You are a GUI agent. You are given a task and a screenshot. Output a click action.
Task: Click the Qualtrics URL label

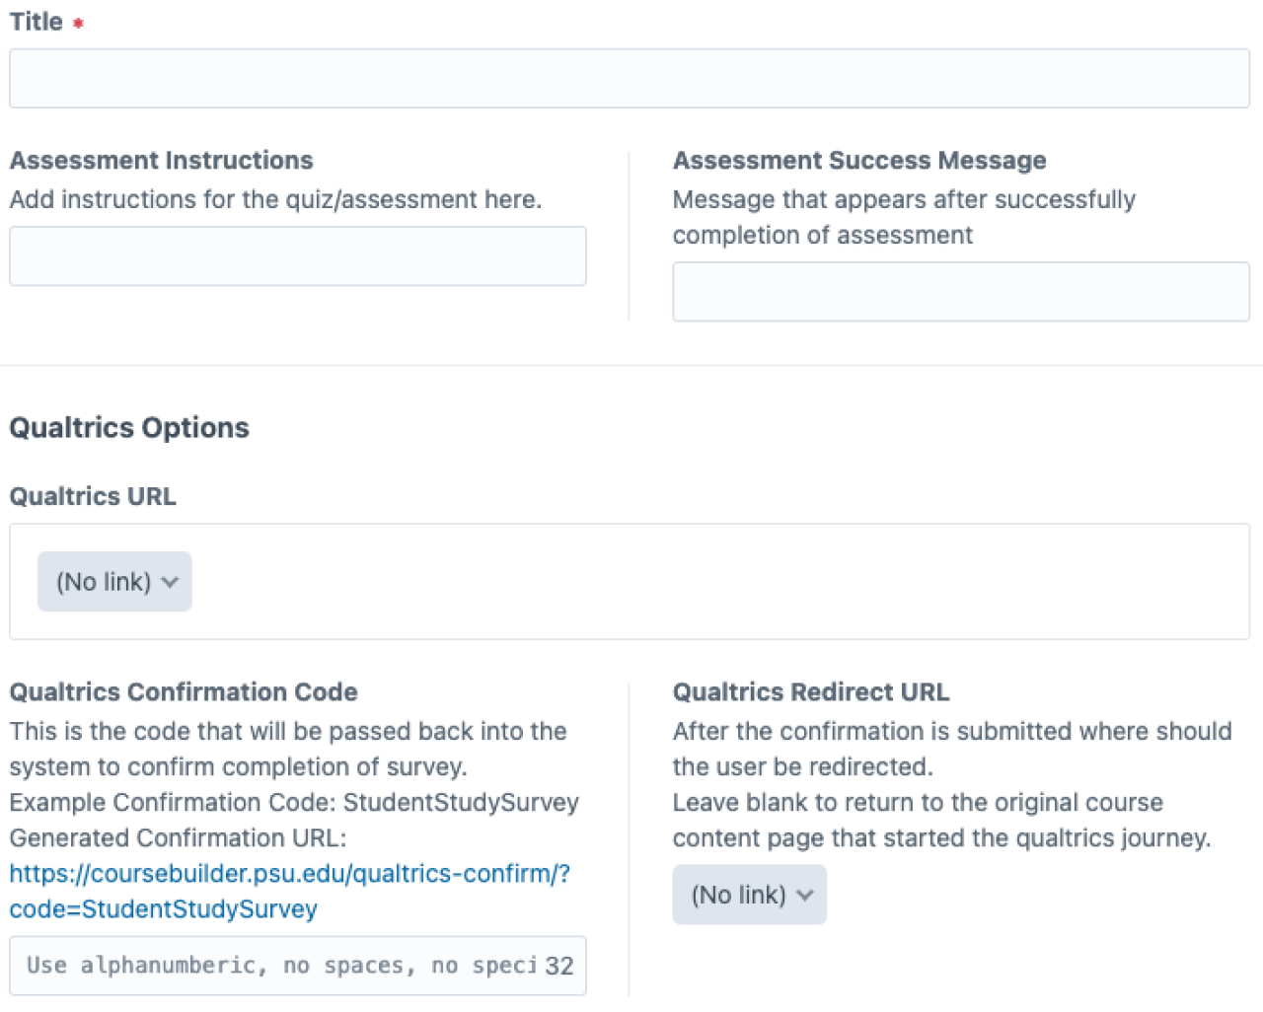92,496
